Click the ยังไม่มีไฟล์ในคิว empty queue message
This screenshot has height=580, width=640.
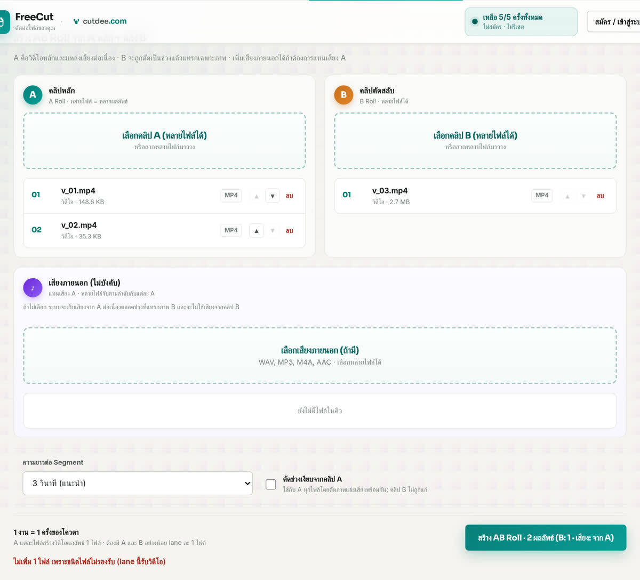pos(320,410)
